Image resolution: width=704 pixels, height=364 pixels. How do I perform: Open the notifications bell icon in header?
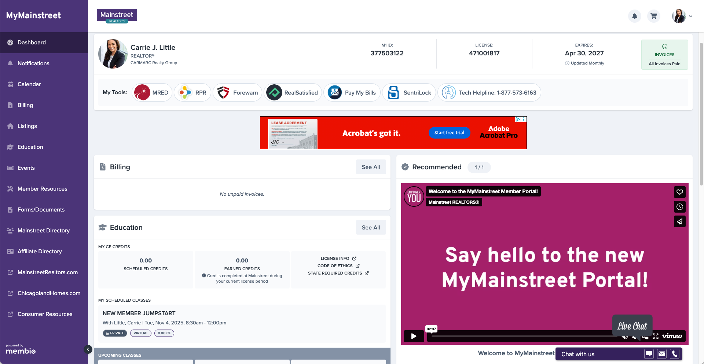[x=635, y=16]
